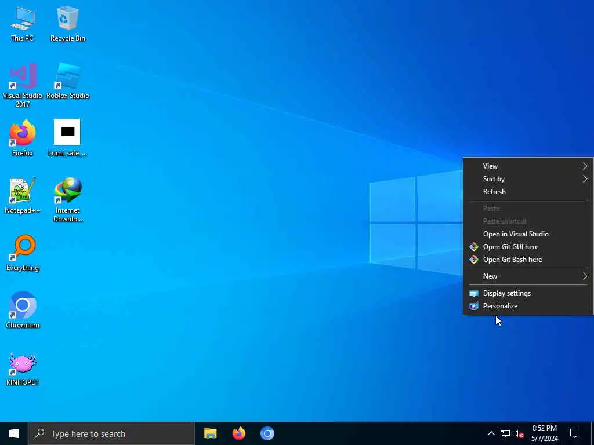Launch Chromium from the taskbar
The width and height of the screenshot is (594, 445).
(267, 433)
